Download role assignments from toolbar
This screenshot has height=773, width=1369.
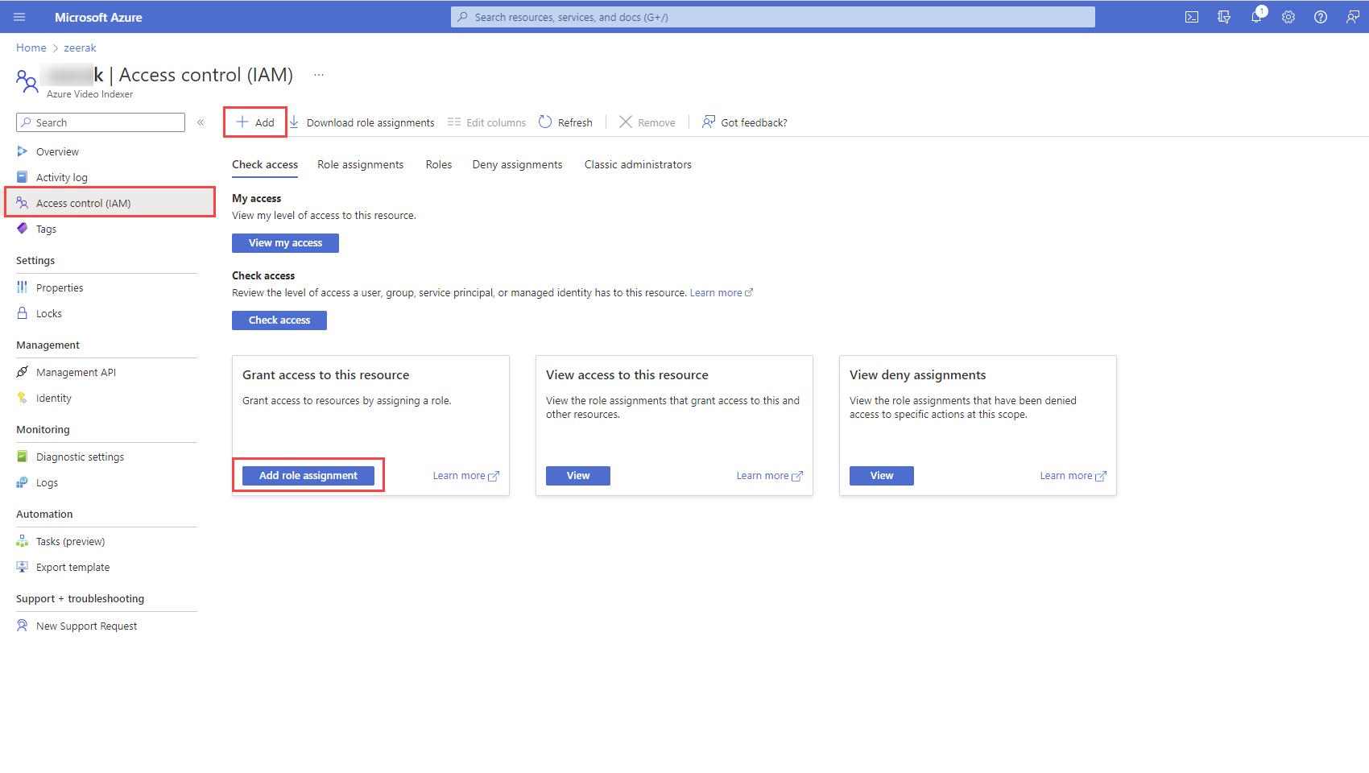pyautogui.click(x=362, y=122)
